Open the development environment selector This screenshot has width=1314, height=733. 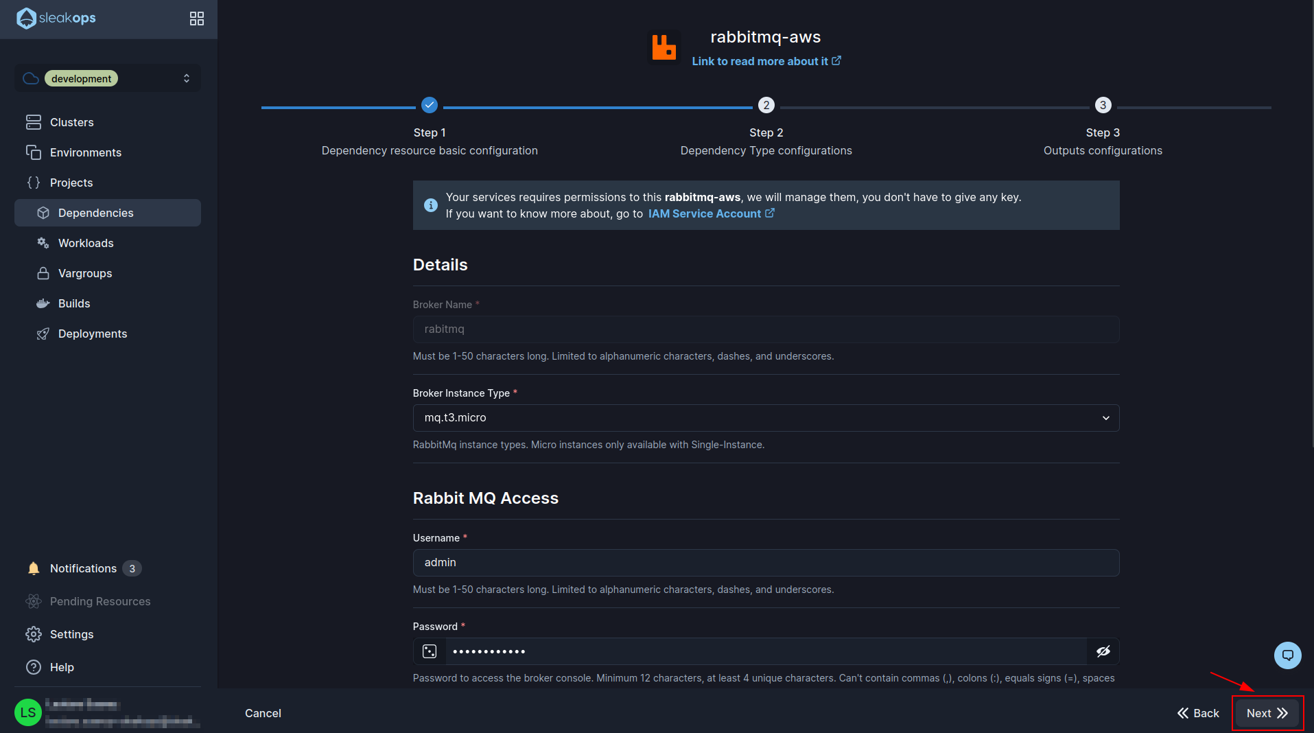[x=108, y=78]
